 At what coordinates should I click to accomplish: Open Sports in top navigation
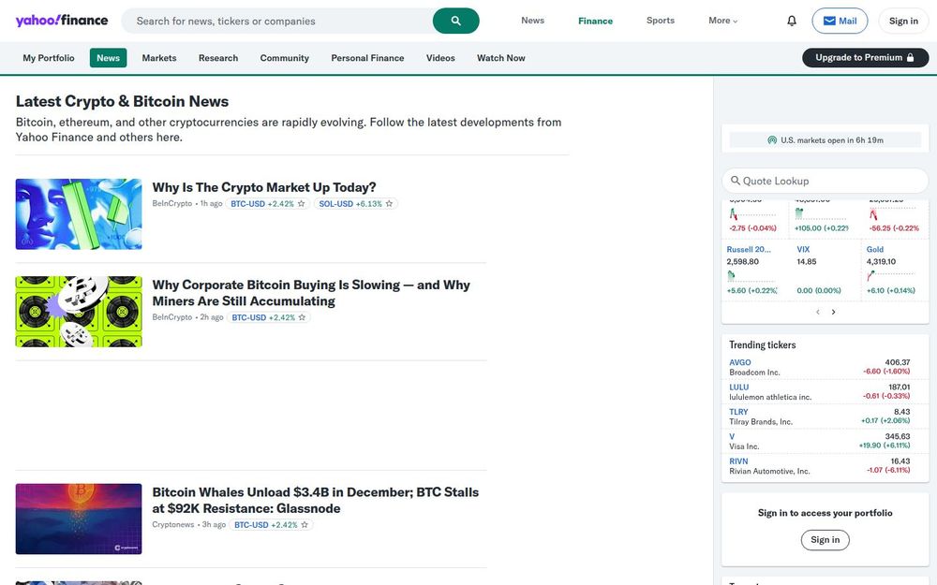pos(661,21)
